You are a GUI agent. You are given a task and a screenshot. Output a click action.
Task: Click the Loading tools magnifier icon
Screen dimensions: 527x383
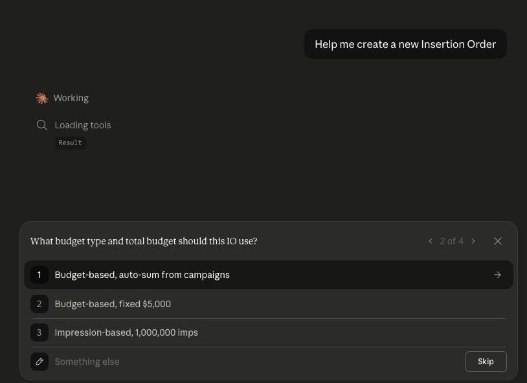(42, 125)
